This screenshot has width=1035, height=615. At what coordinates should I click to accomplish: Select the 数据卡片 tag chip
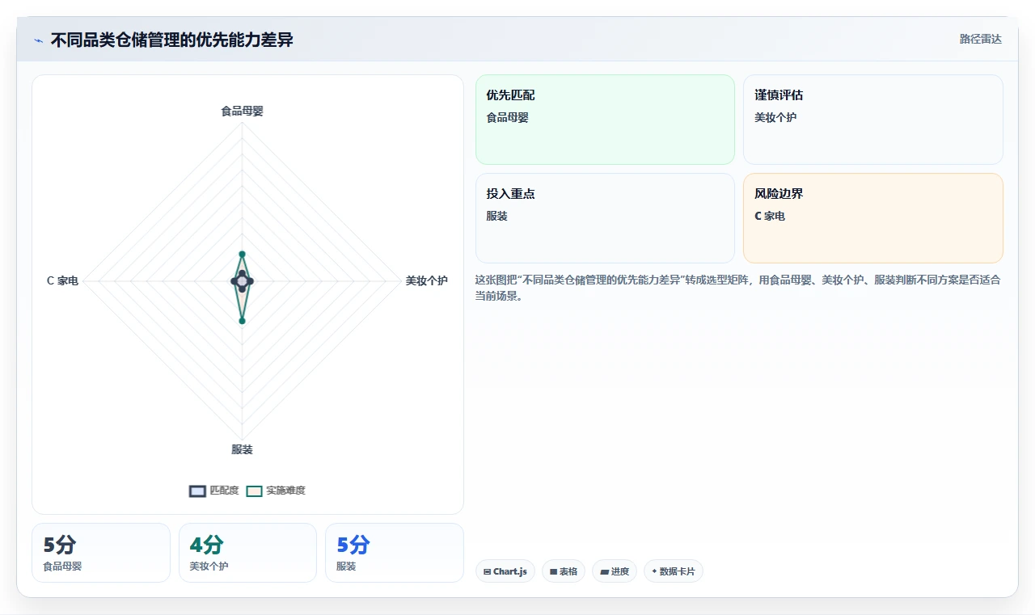pyautogui.click(x=674, y=571)
